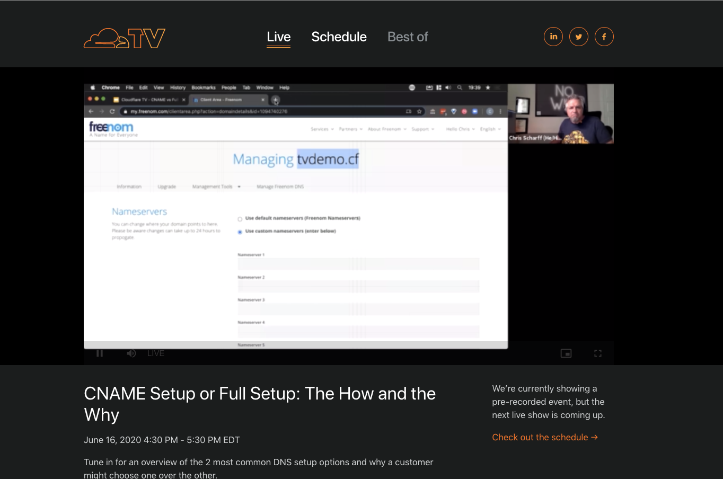This screenshot has height=479, width=723.
Task: Select Use custom nameservers option
Action: pyautogui.click(x=239, y=232)
